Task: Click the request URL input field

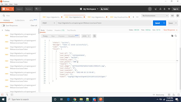Action: pos(104,23)
